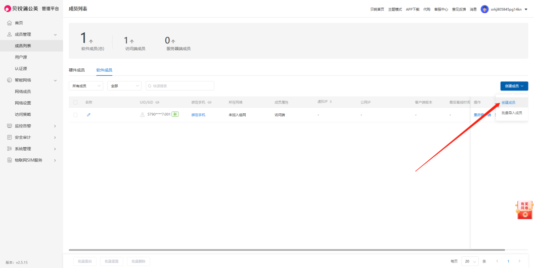Screen dimensions: 534x268
Task: Open 意见反馈 in the top bar
Action: tap(459, 9)
